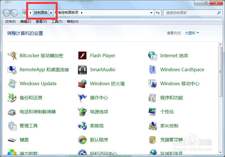This screenshot has width=225, height=157.
Task: Open the 备份和还原 icon
Action: (12, 98)
